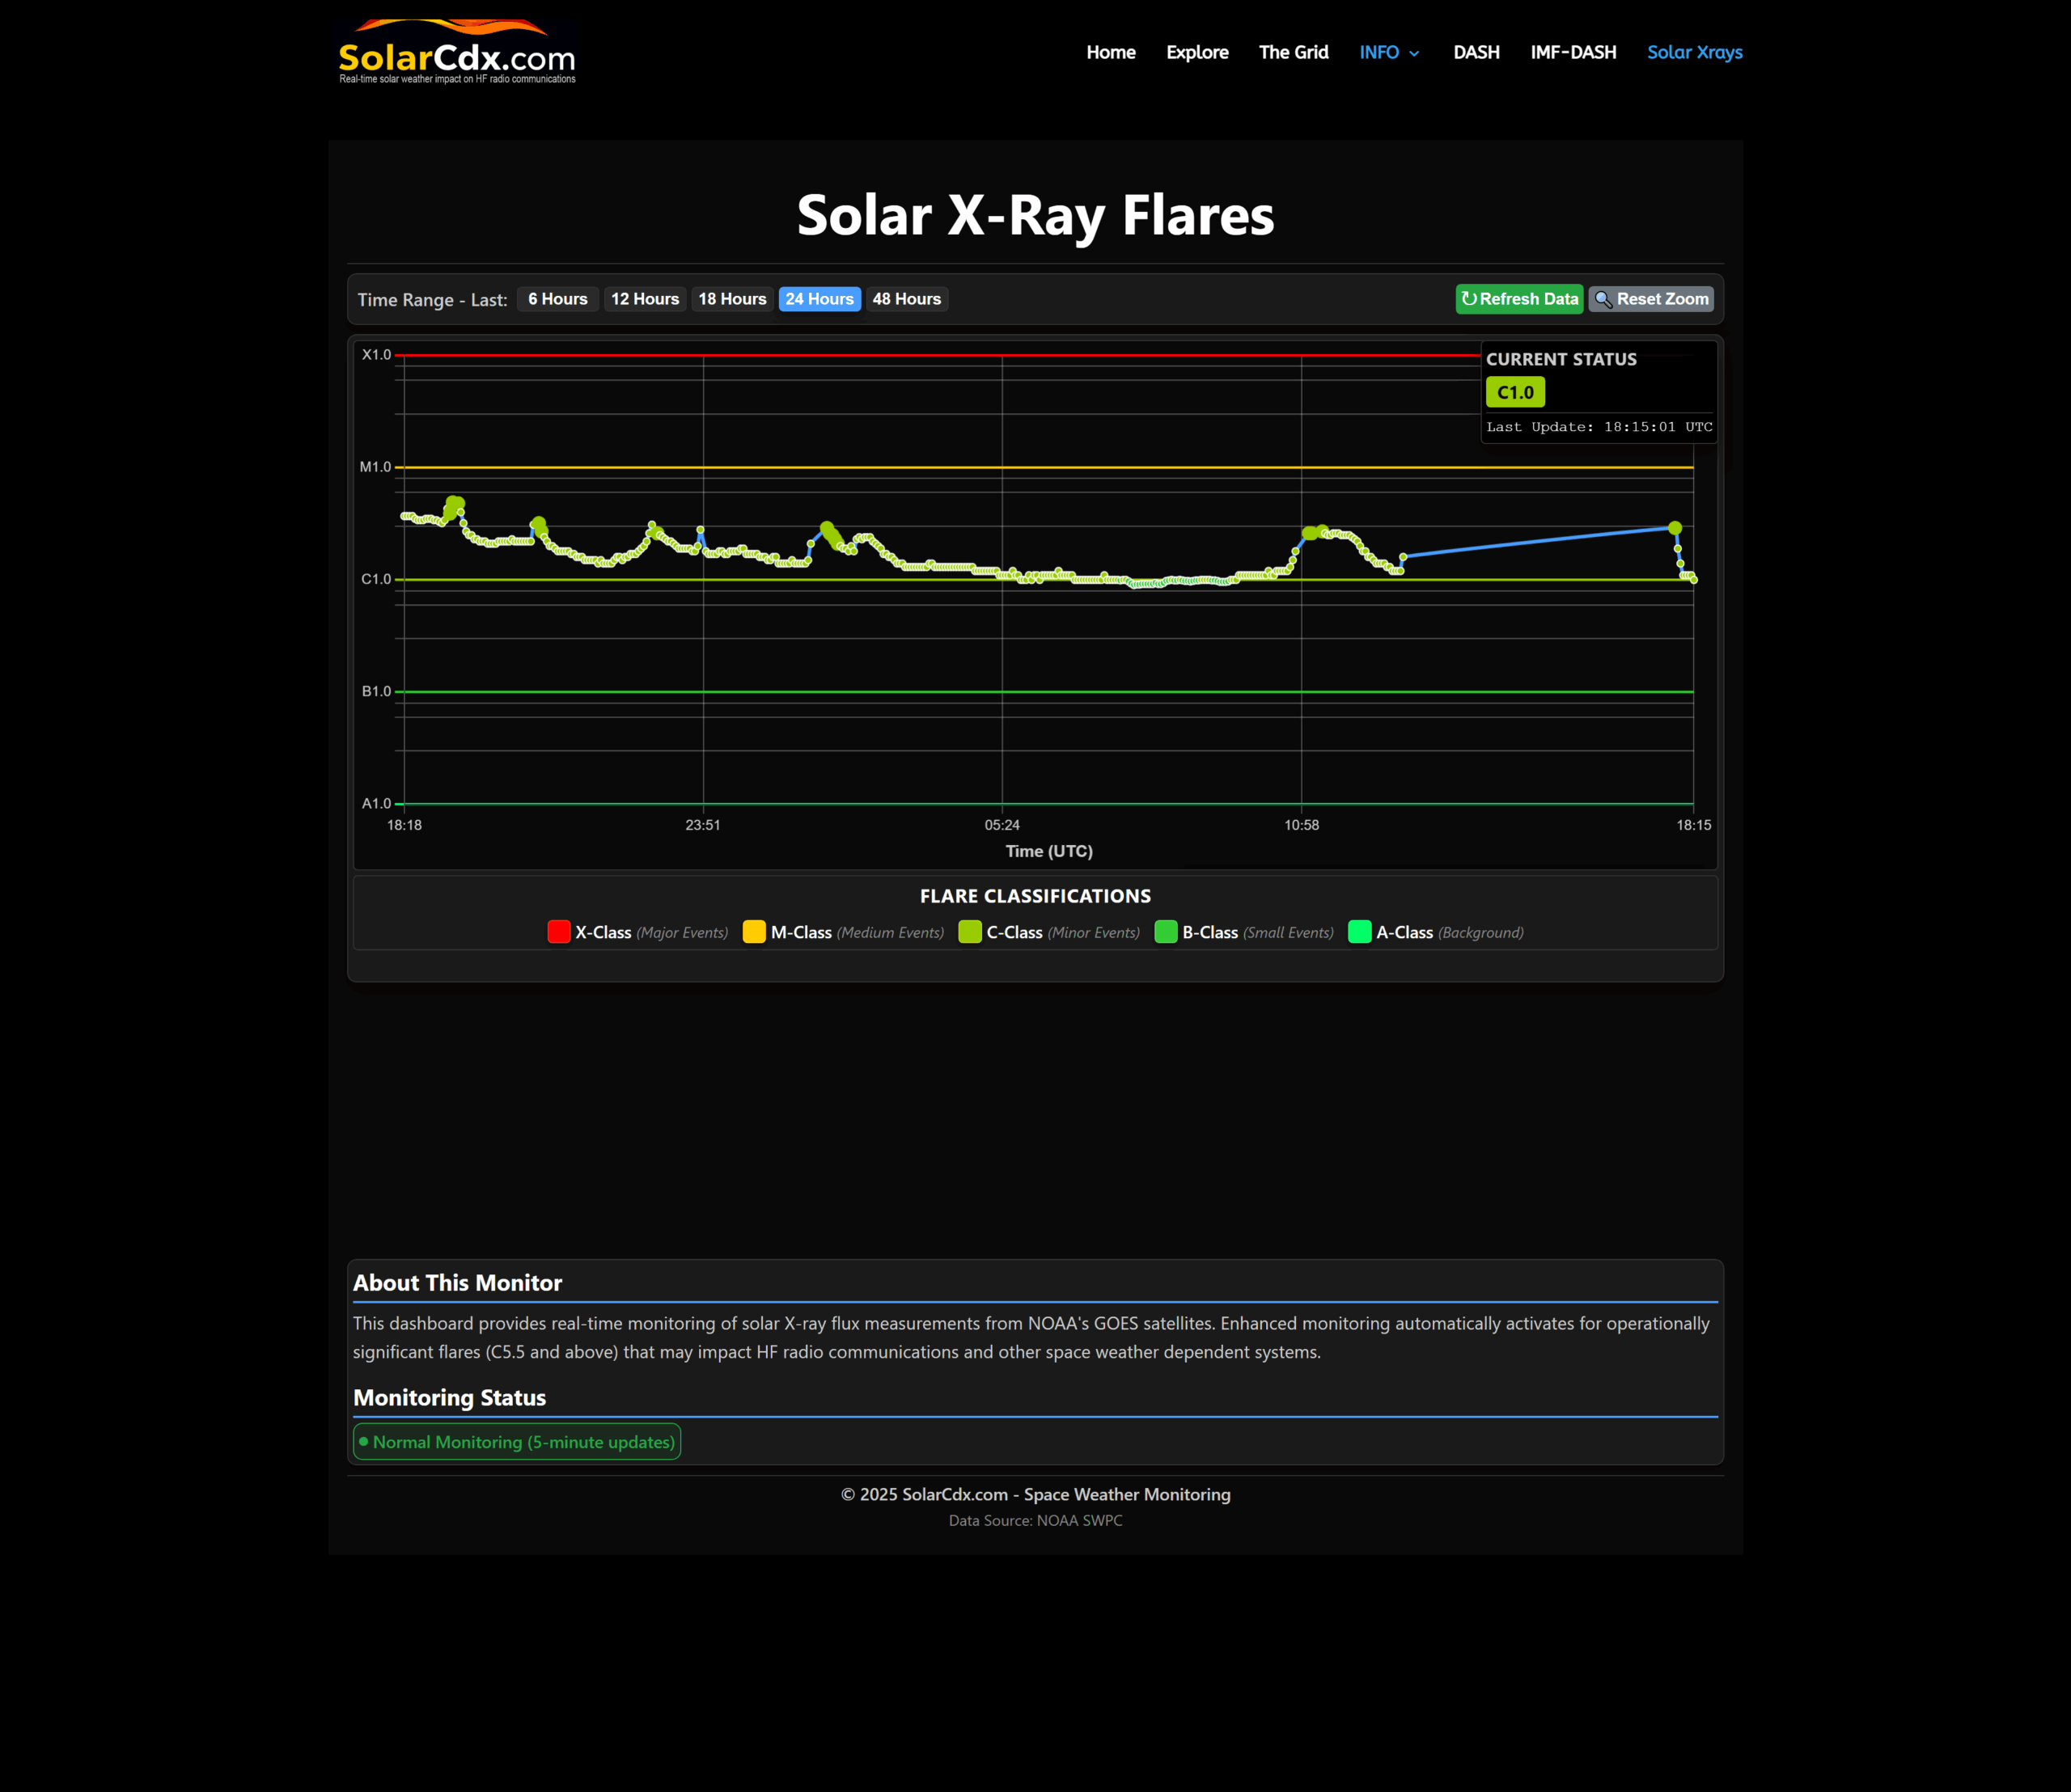Open the Explore menu item

(1196, 52)
